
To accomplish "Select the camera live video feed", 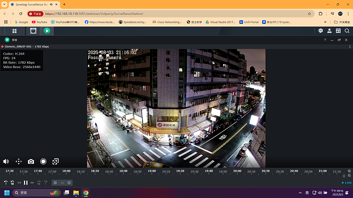I will tap(176, 108).
